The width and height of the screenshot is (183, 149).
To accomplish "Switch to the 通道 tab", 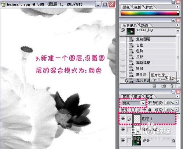I will click(138, 97).
